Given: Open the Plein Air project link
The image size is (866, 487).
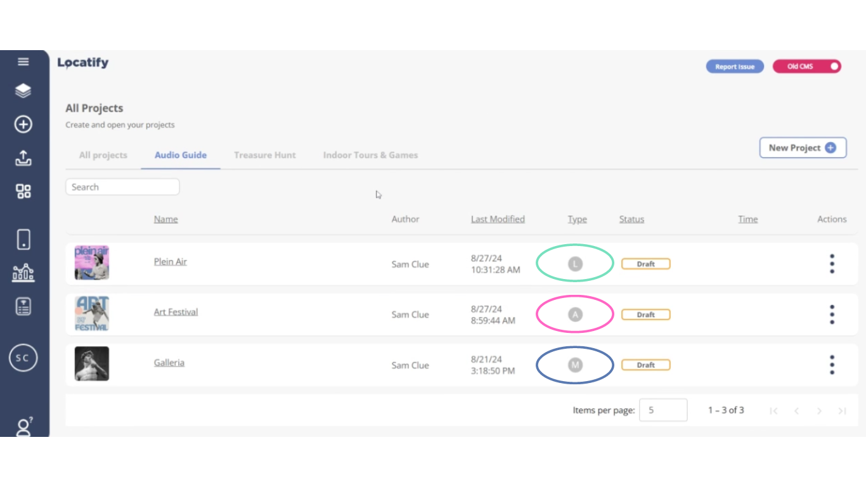Looking at the screenshot, I should click(171, 261).
